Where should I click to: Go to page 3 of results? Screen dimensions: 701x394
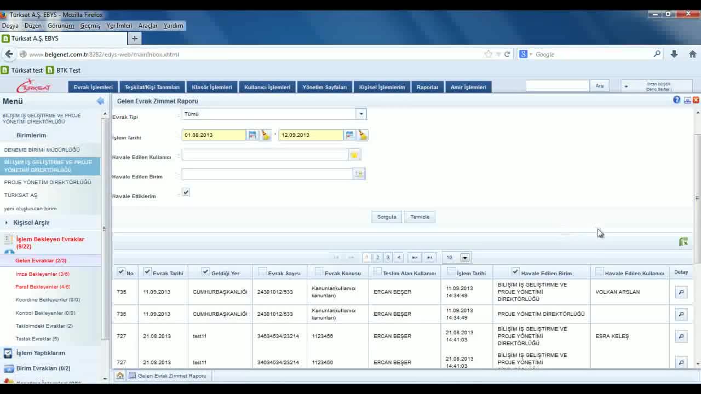[x=388, y=258]
